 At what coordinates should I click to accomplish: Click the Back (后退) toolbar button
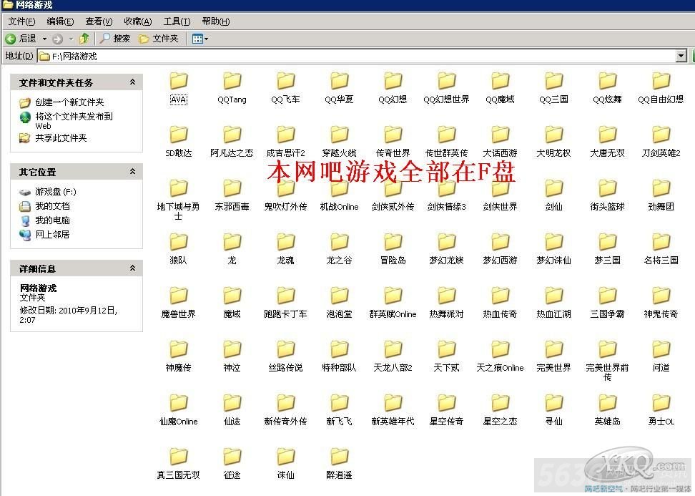coord(21,39)
